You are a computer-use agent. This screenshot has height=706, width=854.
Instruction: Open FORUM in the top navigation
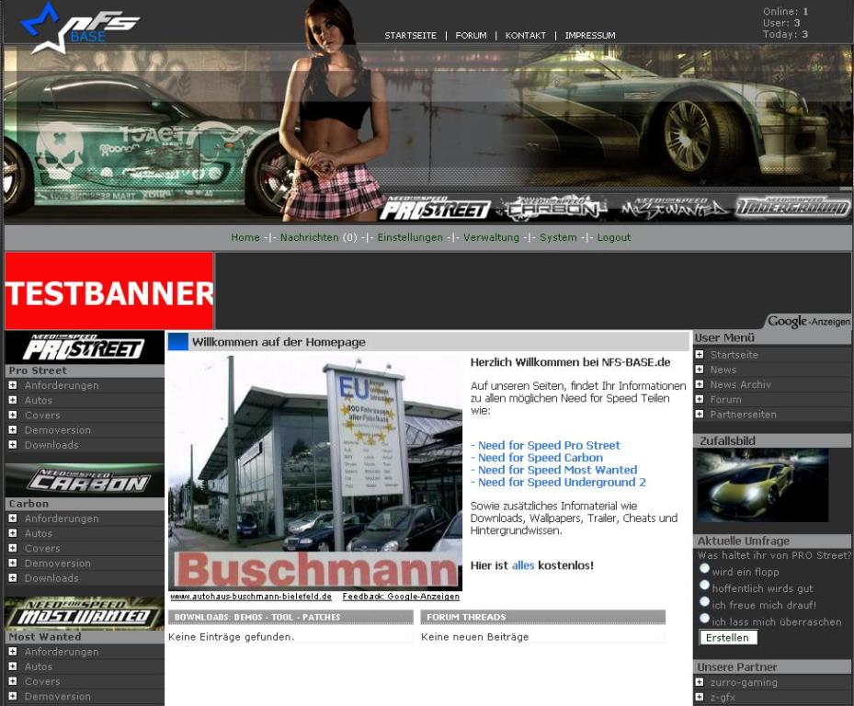pyautogui.click(x=471, y=36)
